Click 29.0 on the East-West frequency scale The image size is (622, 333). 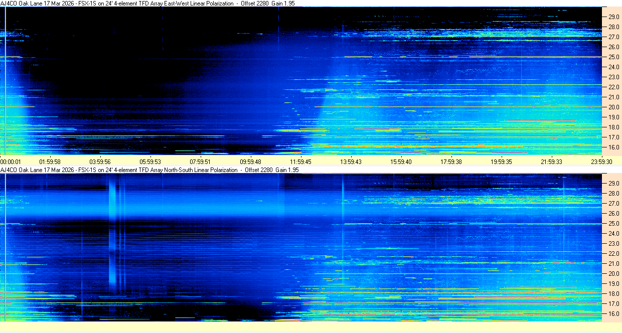coord(614,17)
